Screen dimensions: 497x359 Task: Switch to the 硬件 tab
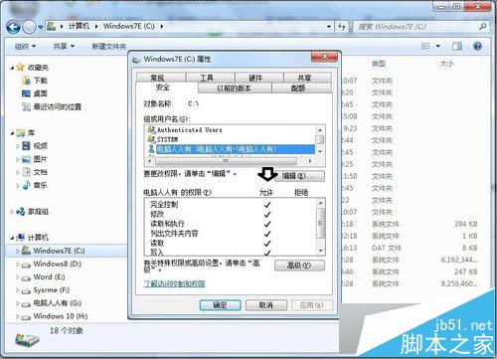[258, 78]
